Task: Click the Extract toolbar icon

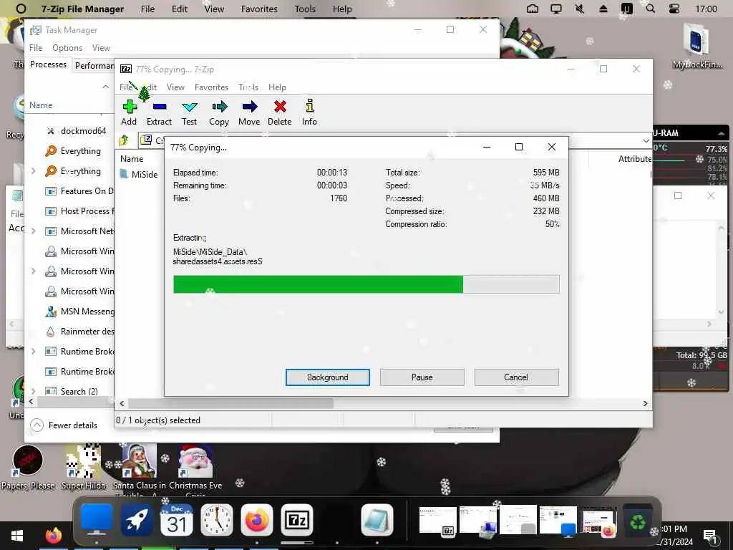Action: 159,112
